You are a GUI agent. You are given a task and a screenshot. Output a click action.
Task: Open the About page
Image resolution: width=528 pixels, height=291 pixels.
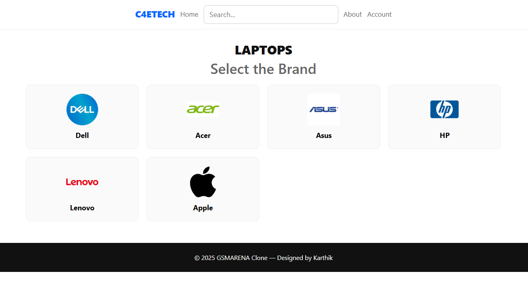coord(353,14)
